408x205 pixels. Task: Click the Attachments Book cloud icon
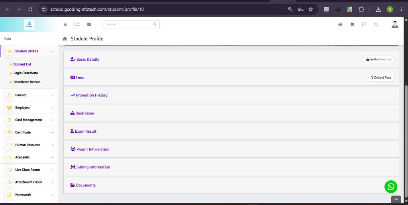tap(10, 182)
